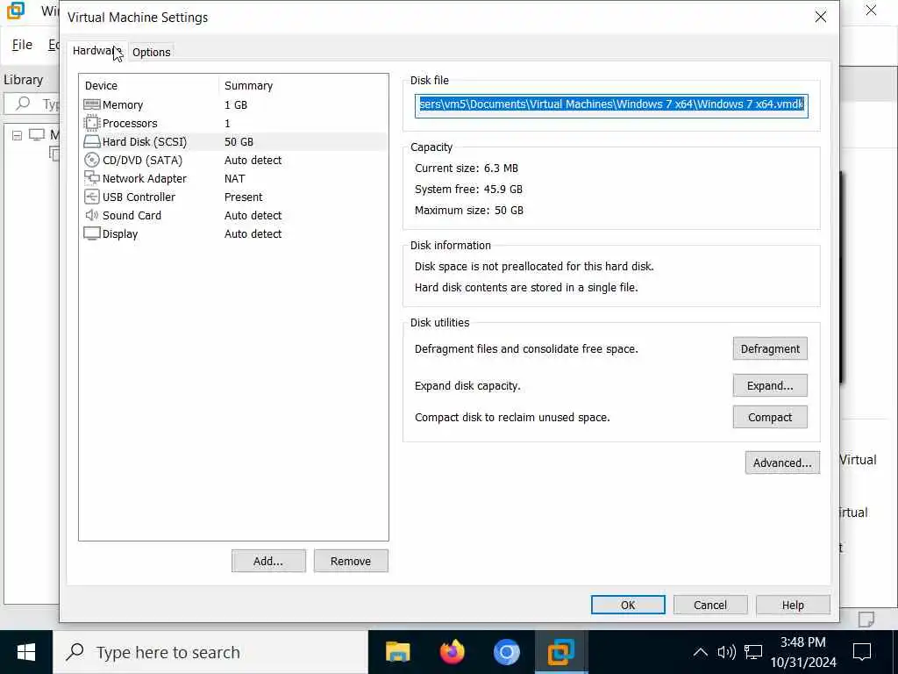Screen dimensions: 898x674
Task: Click the Compact disk button
Action: (x=770, y=417)
